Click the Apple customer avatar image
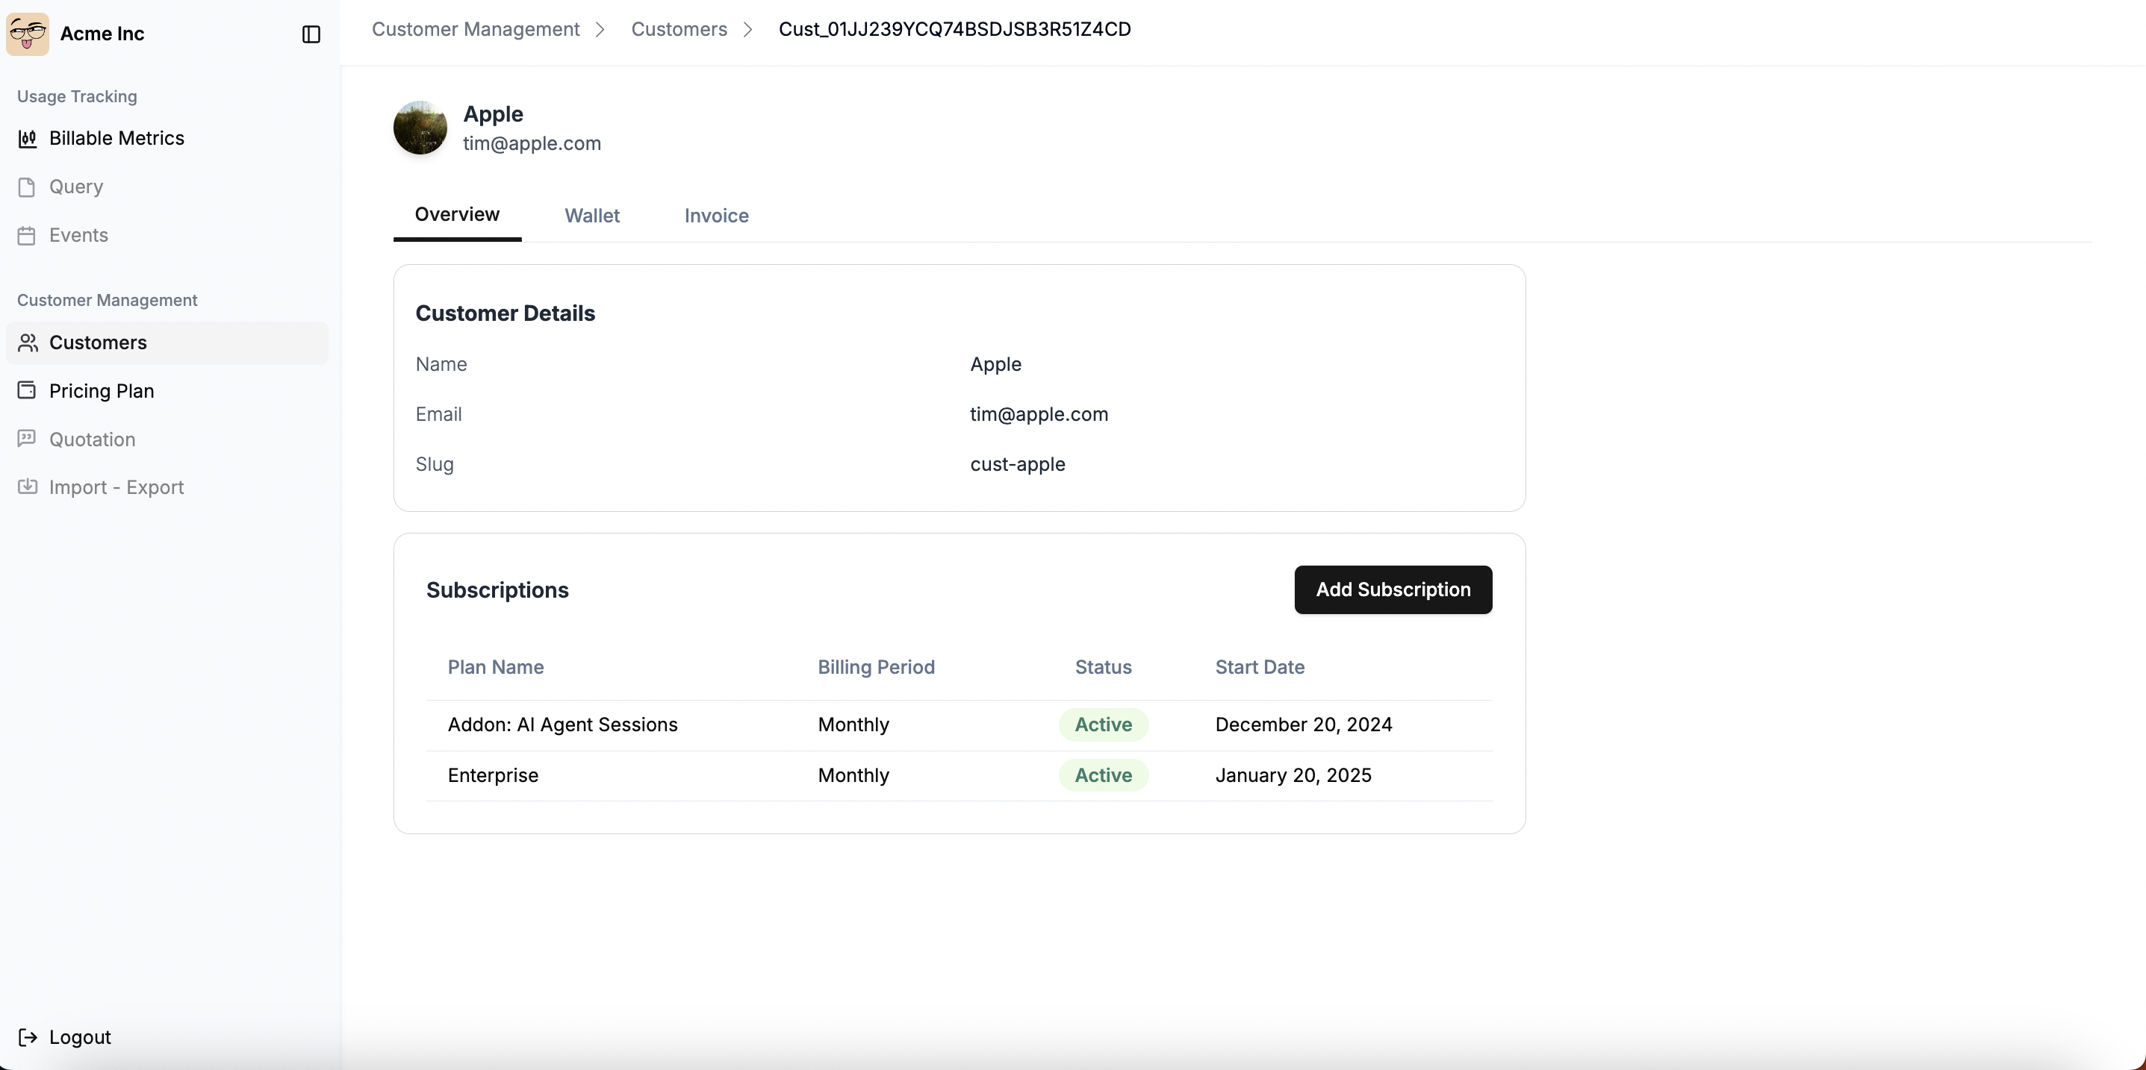 pyautogui.click(x=420, y=128)
